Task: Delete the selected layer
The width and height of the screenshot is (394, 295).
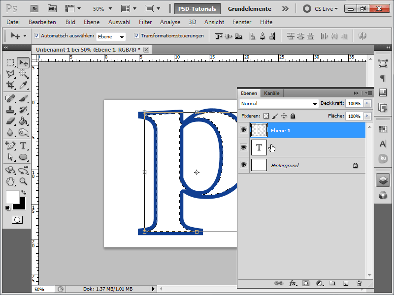Action: (359, 283)
